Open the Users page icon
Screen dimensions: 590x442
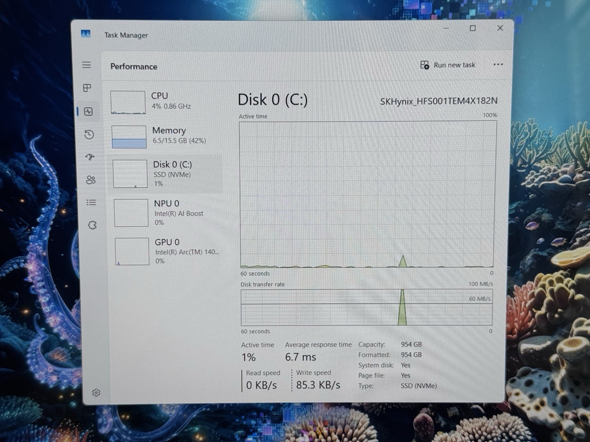[x=91, y=180]
